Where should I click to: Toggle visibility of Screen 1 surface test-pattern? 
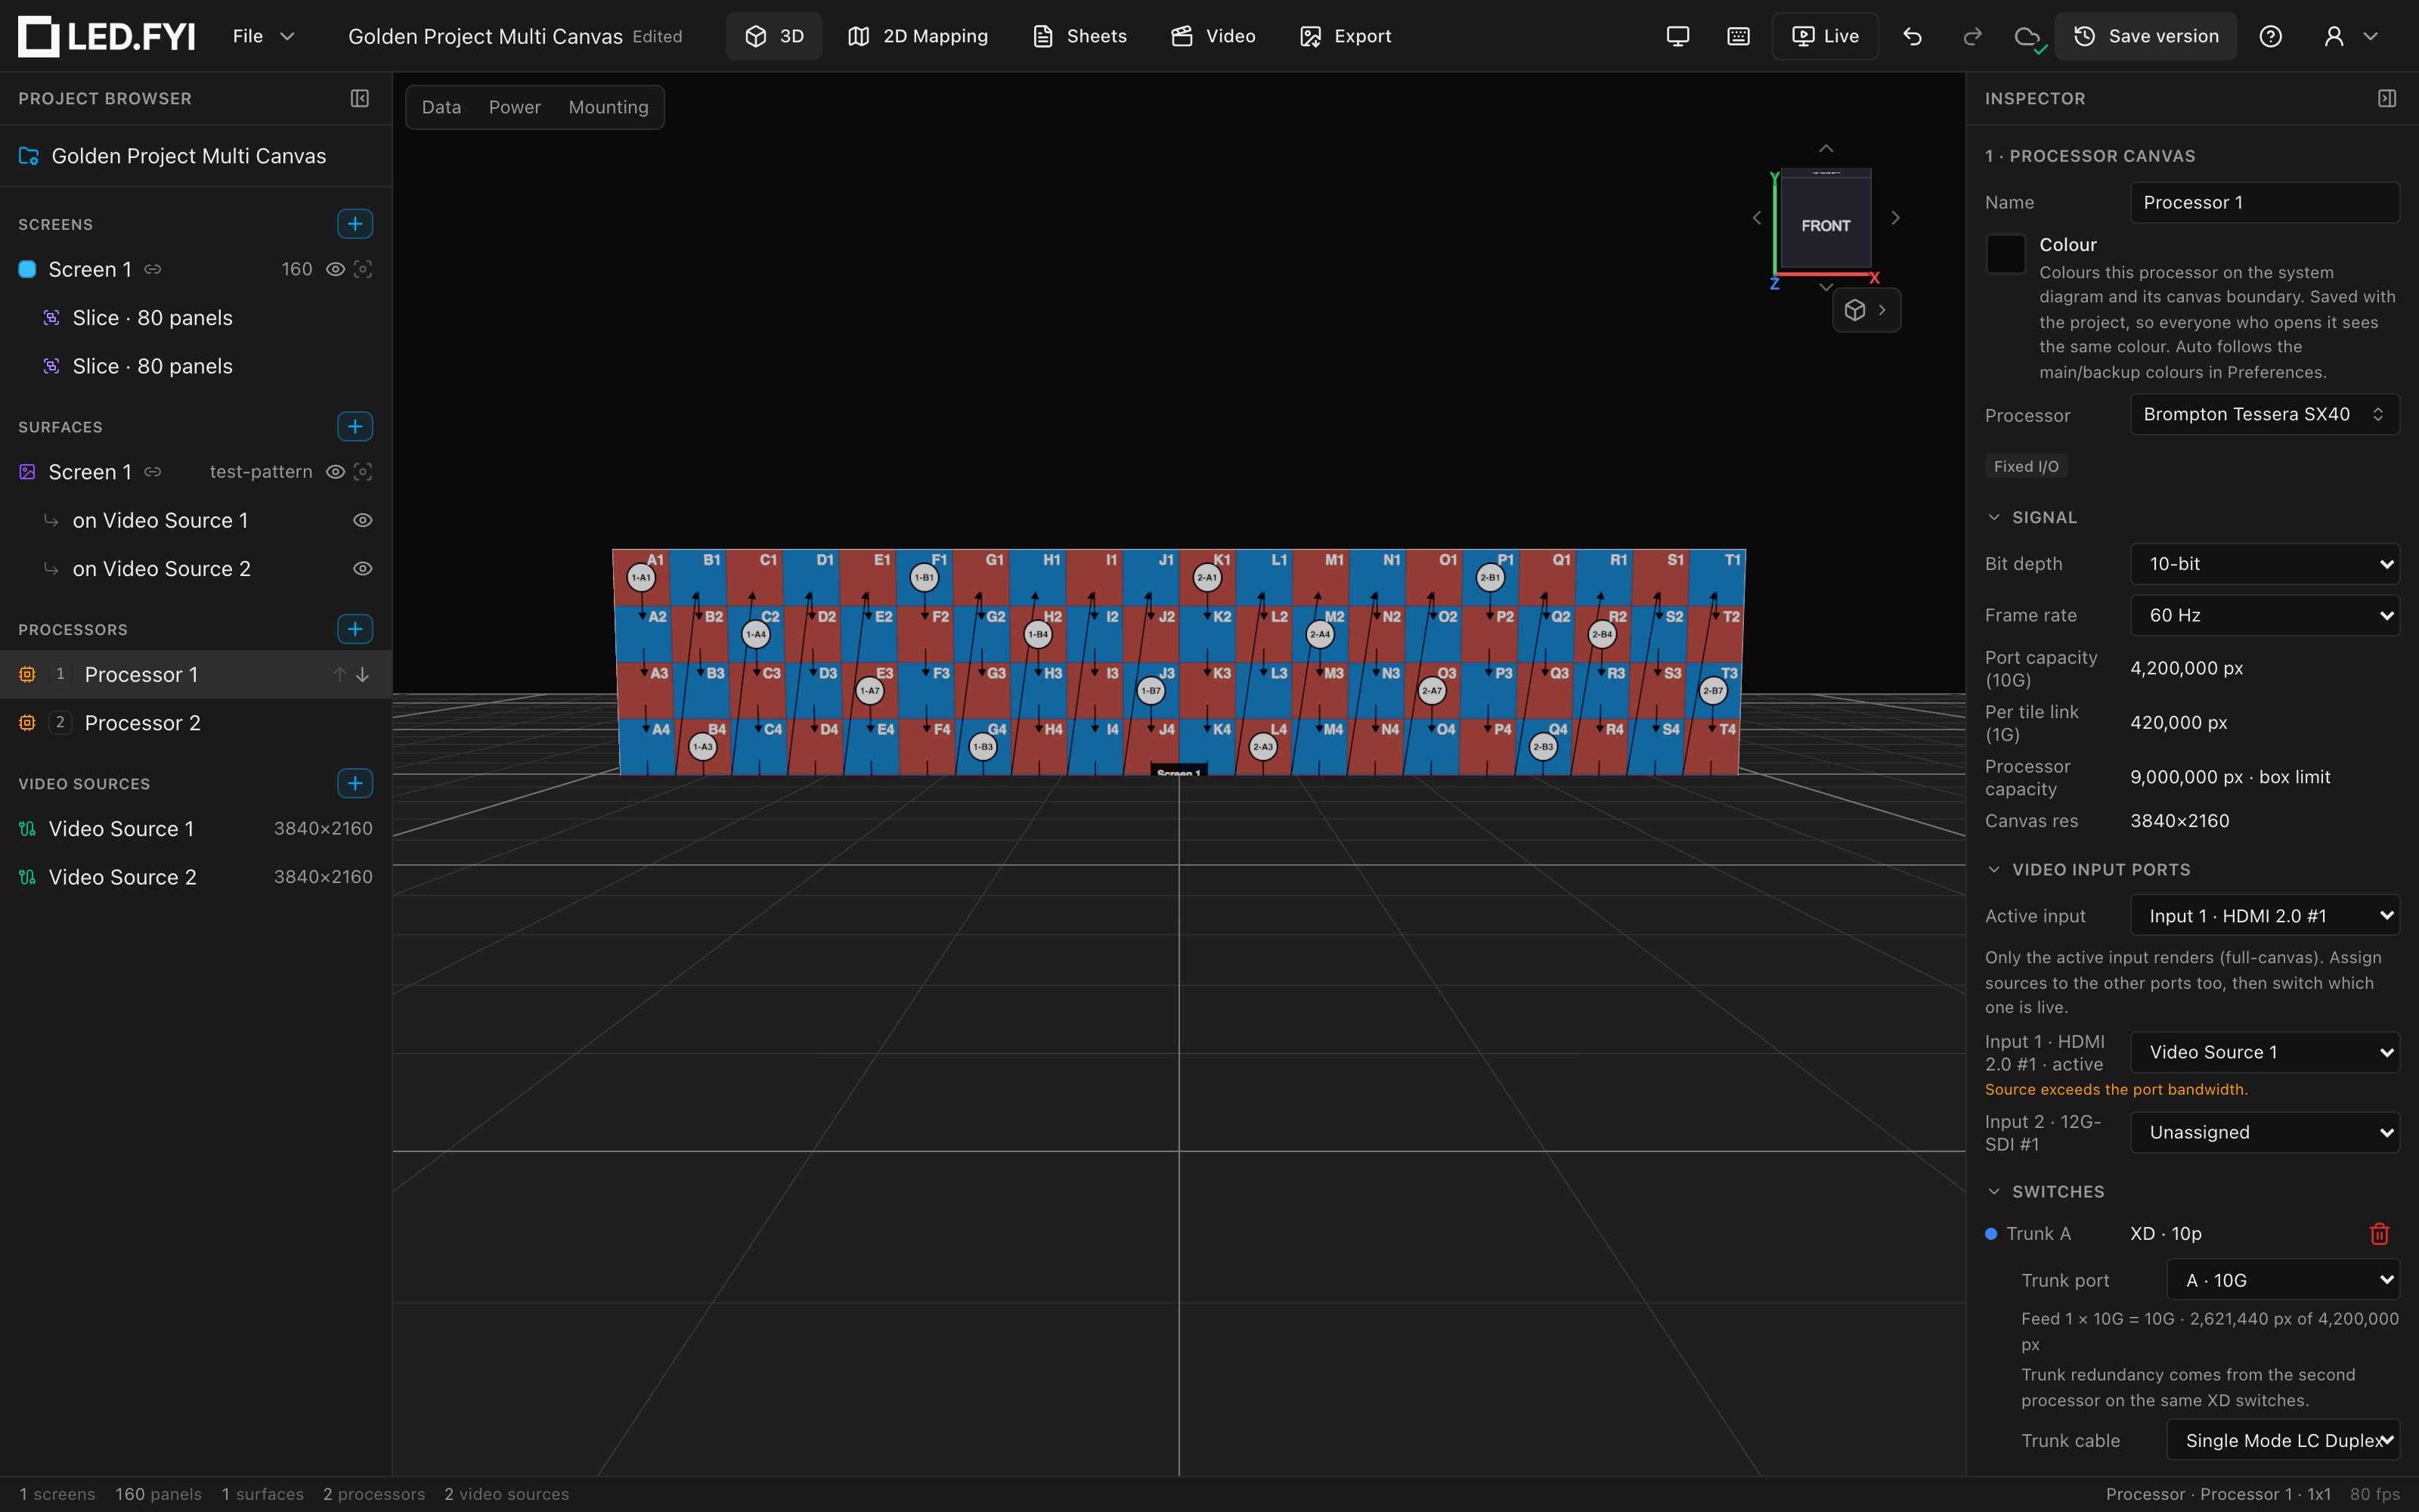click(336, 472)
